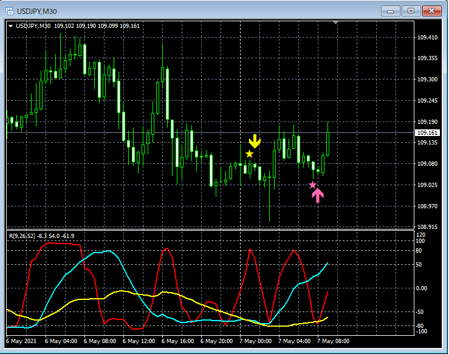This screenshot has width=449, height=354.
Task: Click indicator scale value -100
Action: pyautogui.click(x=421, y=332)
